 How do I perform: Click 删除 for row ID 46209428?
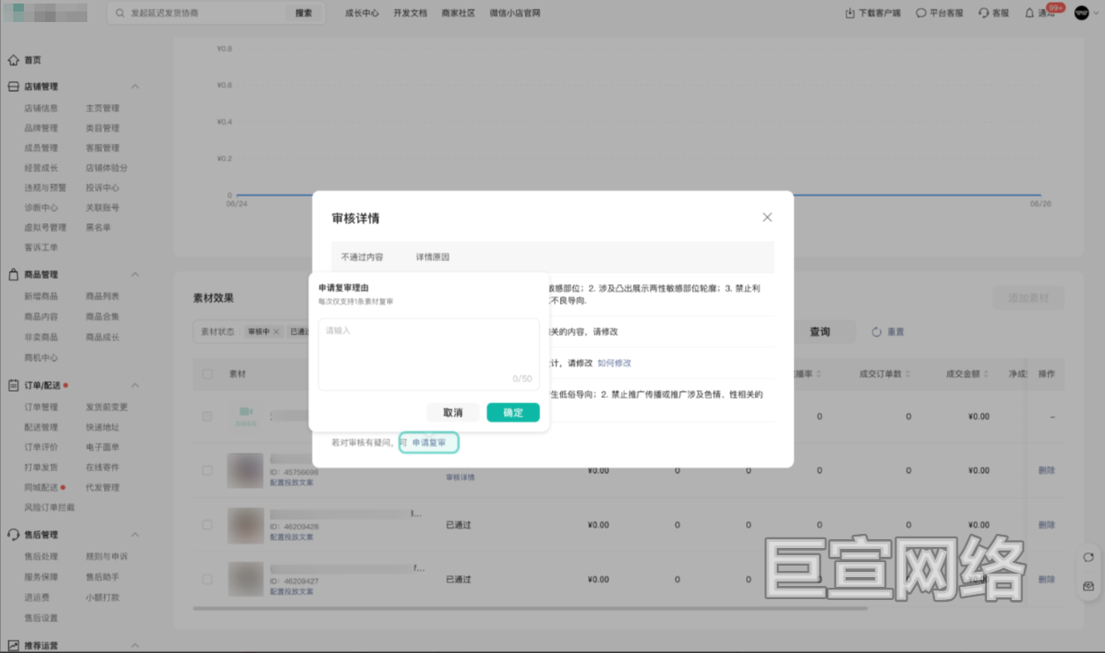click(1046, 525)
